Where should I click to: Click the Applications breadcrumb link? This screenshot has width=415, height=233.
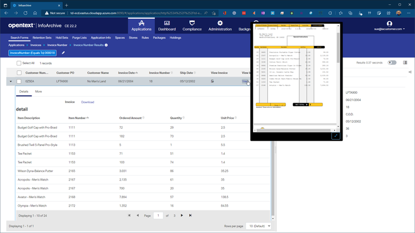click(16, 45)
